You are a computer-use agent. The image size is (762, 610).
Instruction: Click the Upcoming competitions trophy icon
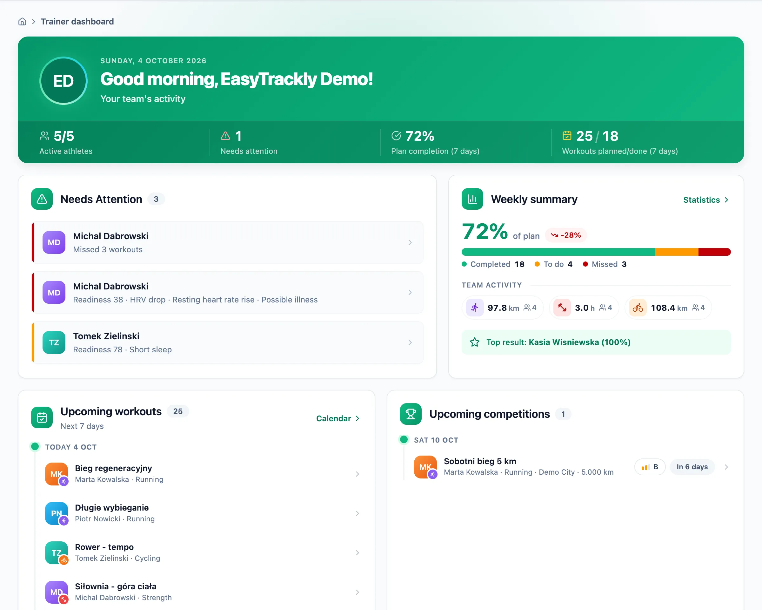tap(411, 414)
